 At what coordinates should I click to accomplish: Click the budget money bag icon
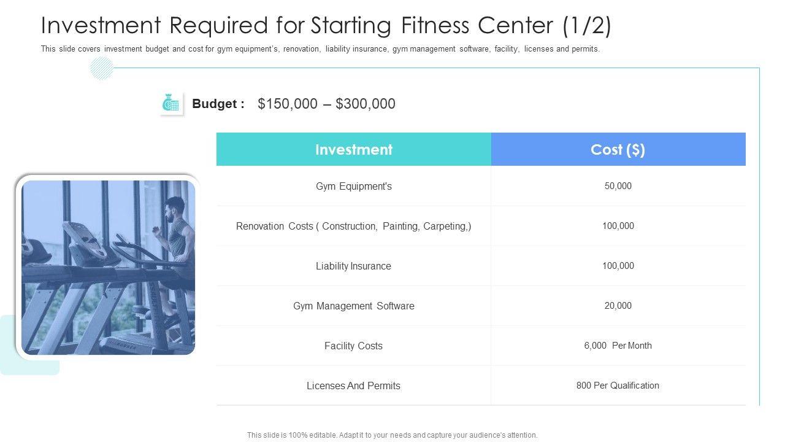pyautogui.click(x=171, y=104)
